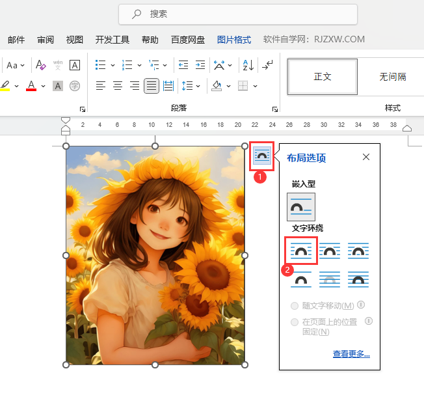Viewport: 424px width, 399px height.
Task: Expand the bullet list dropdown arrow
Action: 113,65
